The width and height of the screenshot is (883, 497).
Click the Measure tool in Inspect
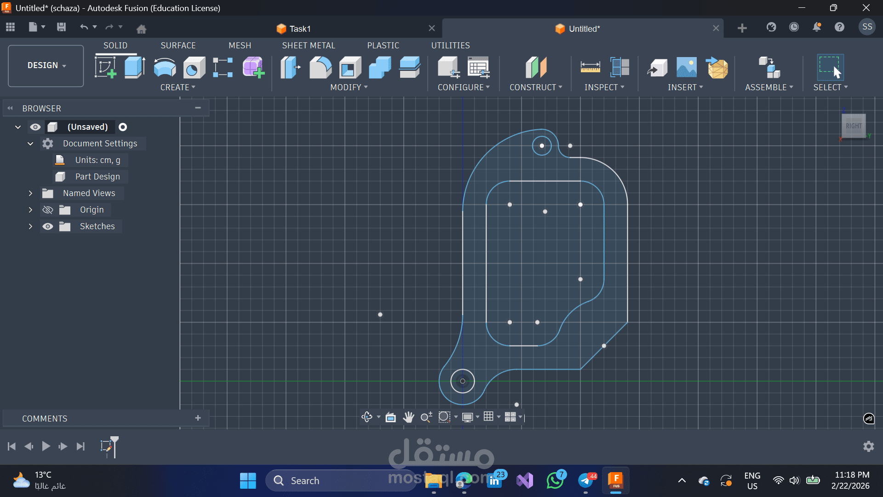click(590, 67)
